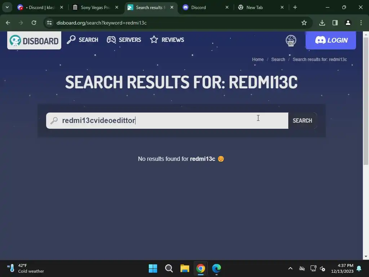Open the Search nav item

pyautogui.click(x=83, y=40)
